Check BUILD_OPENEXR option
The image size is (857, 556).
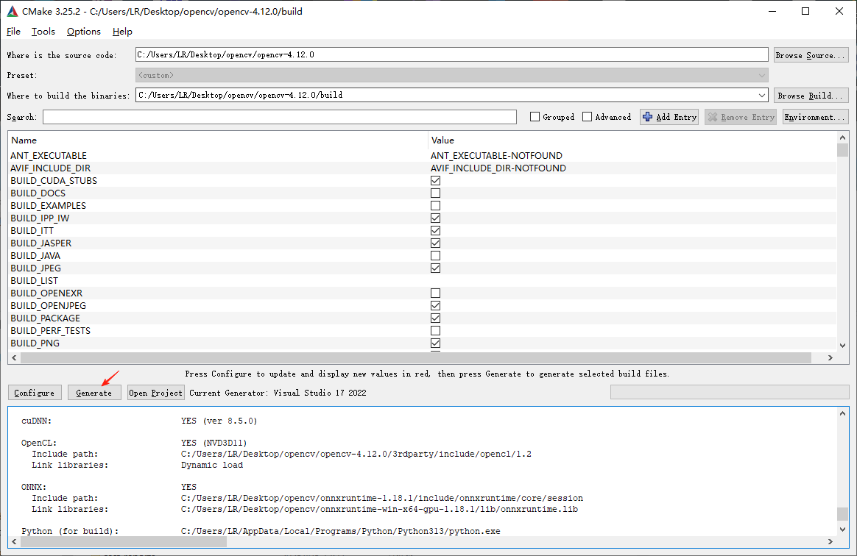coord(436,294)
